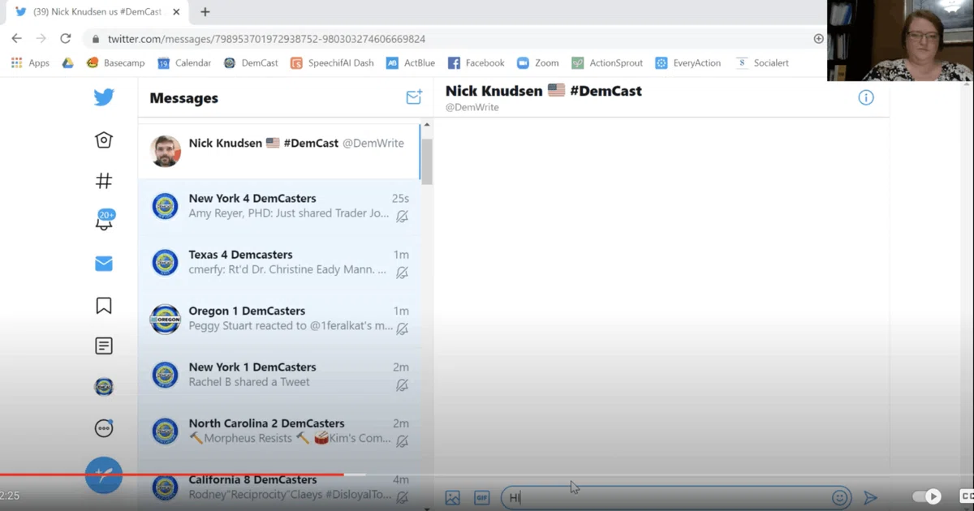This screenshot has height=511, width=974.
Task: Reload the browser page
Action: 66,38
